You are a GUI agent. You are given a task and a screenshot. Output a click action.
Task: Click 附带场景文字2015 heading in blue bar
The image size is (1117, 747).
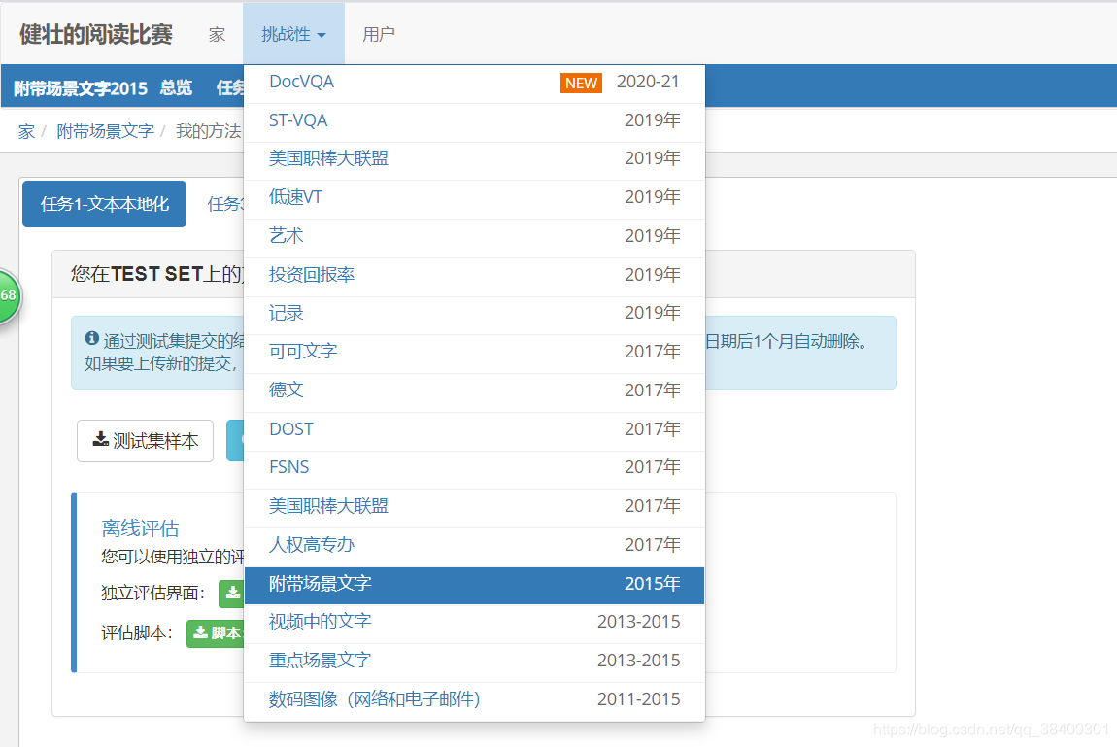click(x=81, y=88)
